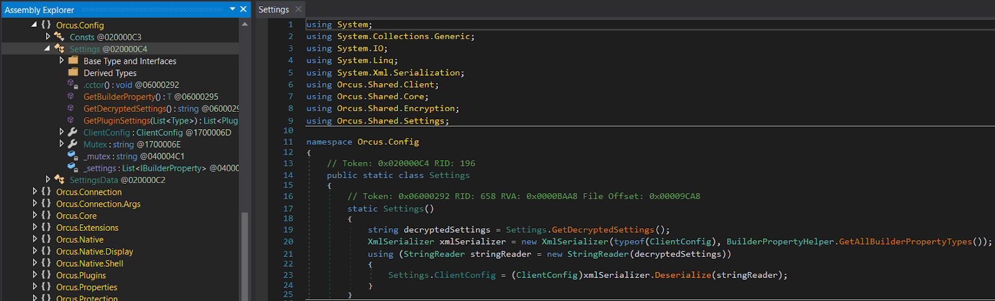Click the Orcus.Core namespace braces icon

click(x=46, y=215)
